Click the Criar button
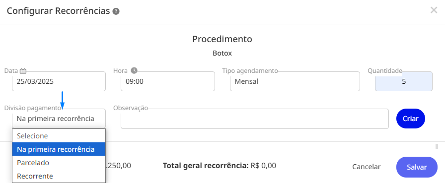Image resolution: width=445 pixels, height=183 pixels. (x=411, y=119)
